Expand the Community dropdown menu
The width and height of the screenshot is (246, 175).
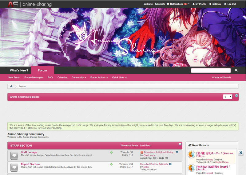click(x=79, y=78)
